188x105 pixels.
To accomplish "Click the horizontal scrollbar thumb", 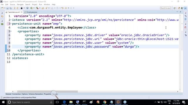I will [x=47, y=92].
